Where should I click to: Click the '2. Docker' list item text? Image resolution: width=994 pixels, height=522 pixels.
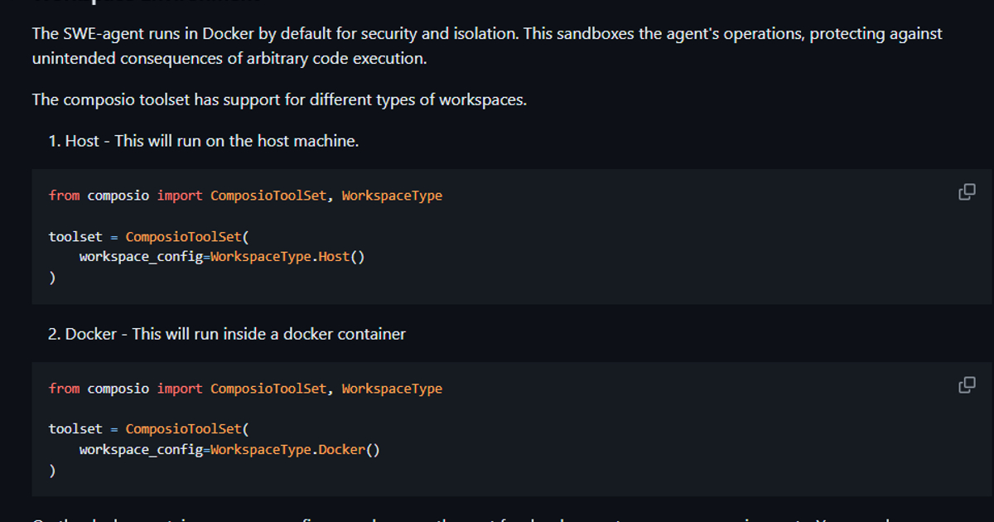click(227, 334)
